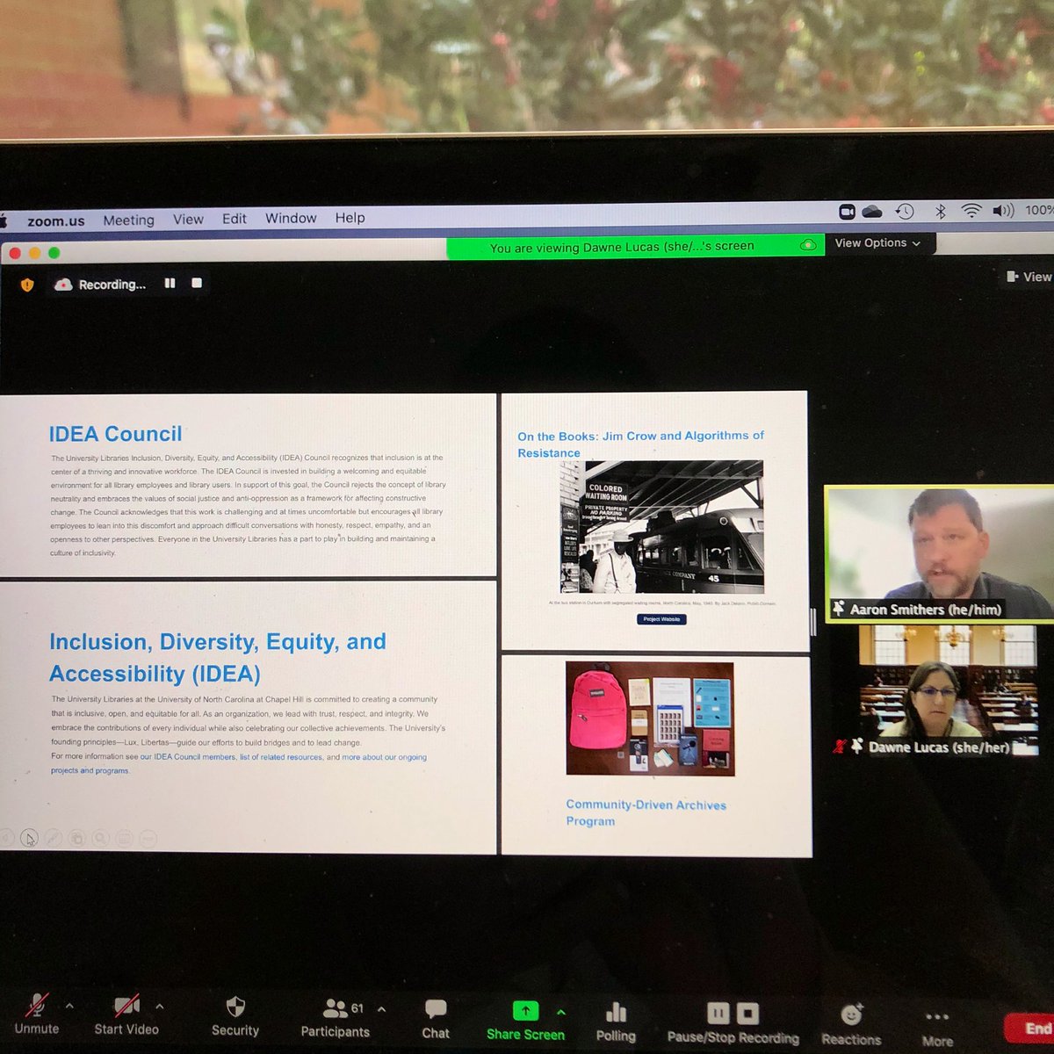
Task: Click the IDEA Council heading text
Action: tap(115, 434)
